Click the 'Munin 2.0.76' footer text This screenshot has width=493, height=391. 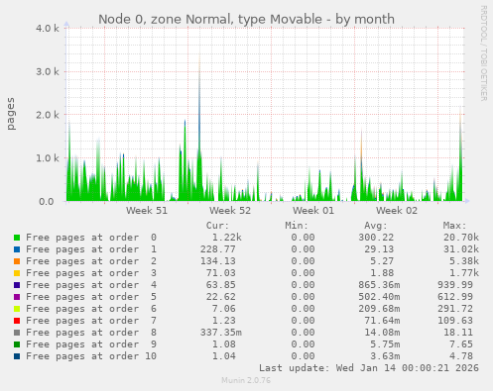246,380
